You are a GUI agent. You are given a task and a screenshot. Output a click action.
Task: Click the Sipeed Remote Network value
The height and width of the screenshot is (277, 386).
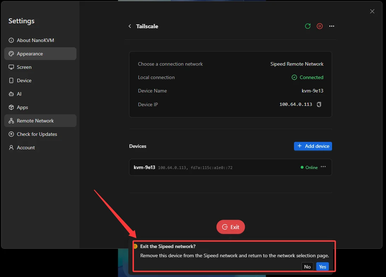pyautogui.click(x=297, y=64)
